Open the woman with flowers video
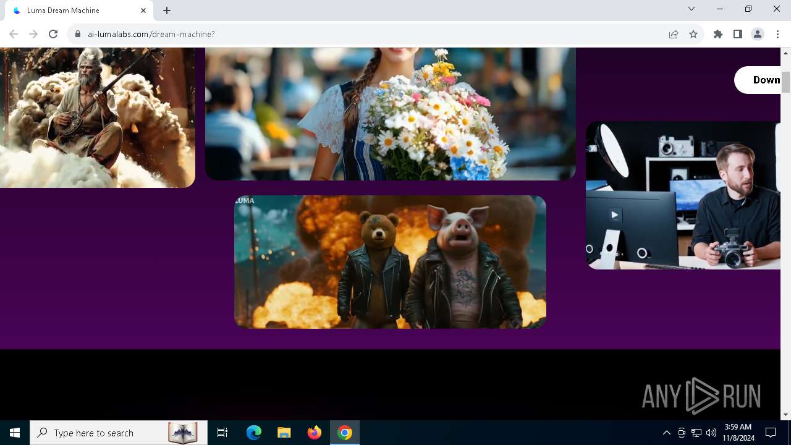The height and width of the screenshot is (445, 791). [x=391, y=114]
